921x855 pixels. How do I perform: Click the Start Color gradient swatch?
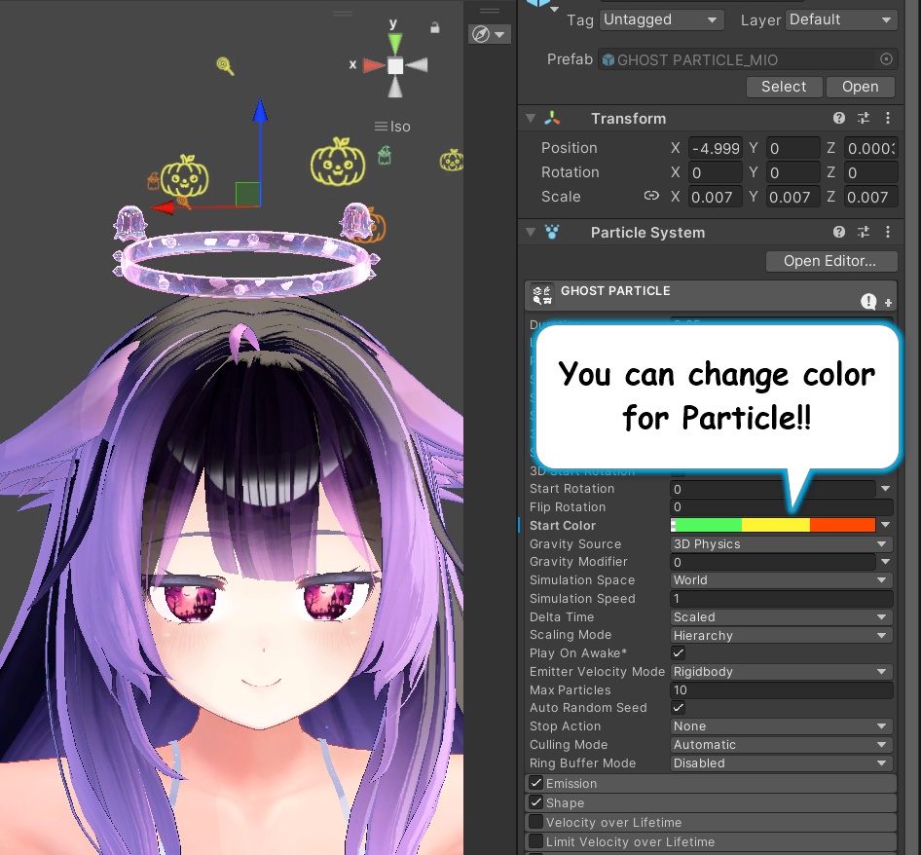(x=773, y=525)
